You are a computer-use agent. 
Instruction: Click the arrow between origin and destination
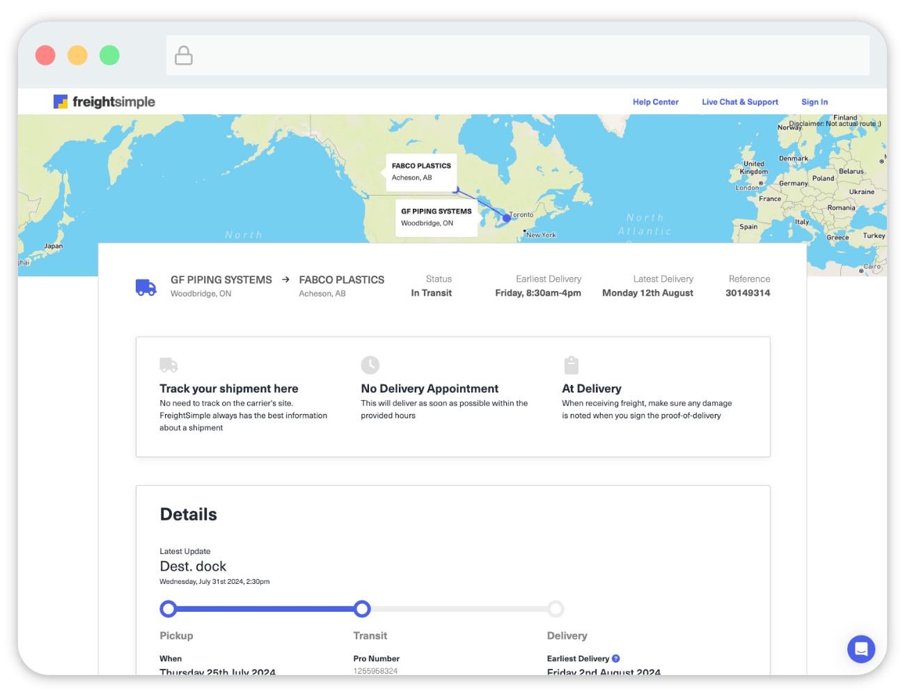point(285,280)
